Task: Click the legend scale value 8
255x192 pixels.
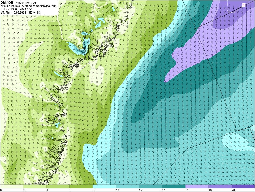Action: pyautogui.click(x=93, y=190)
